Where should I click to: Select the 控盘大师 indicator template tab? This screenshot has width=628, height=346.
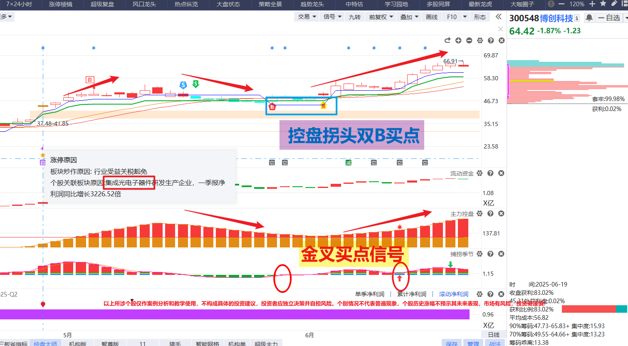point(45,343)
